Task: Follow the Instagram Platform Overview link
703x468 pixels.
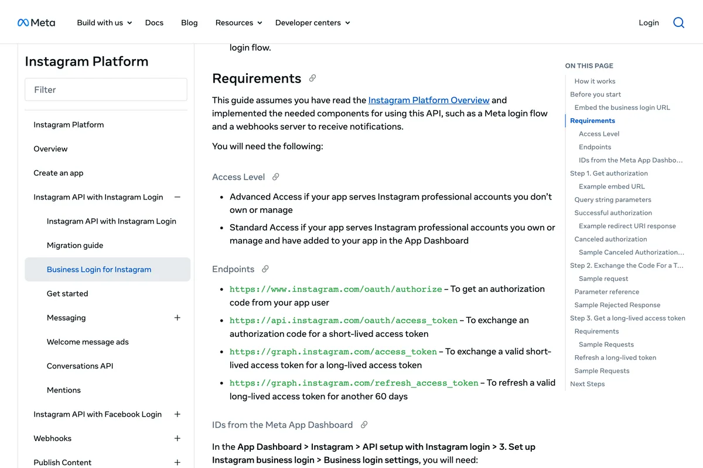Action: [429, 100]
